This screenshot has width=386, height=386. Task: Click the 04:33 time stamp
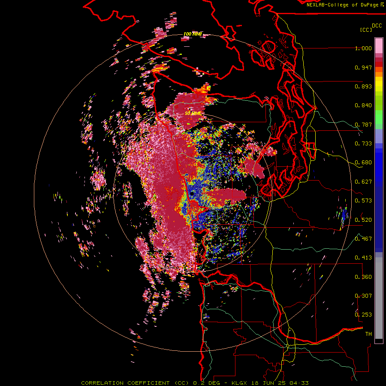pyautogui.click(x=299, y=383)
